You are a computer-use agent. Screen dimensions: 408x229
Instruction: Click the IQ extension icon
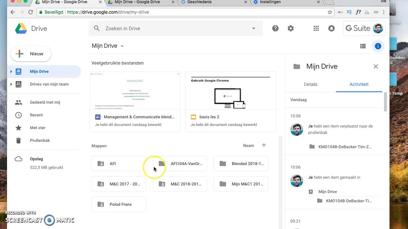click(349, 12)
